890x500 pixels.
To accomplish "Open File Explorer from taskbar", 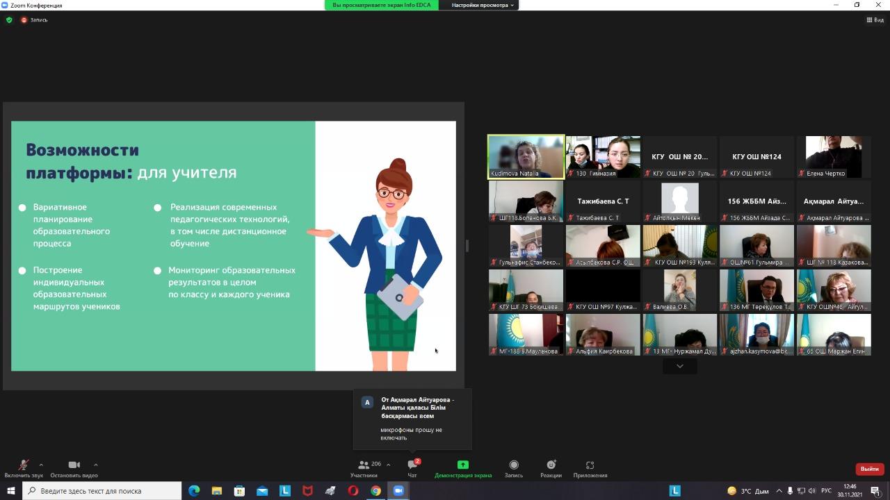I will tap(216, 491).
